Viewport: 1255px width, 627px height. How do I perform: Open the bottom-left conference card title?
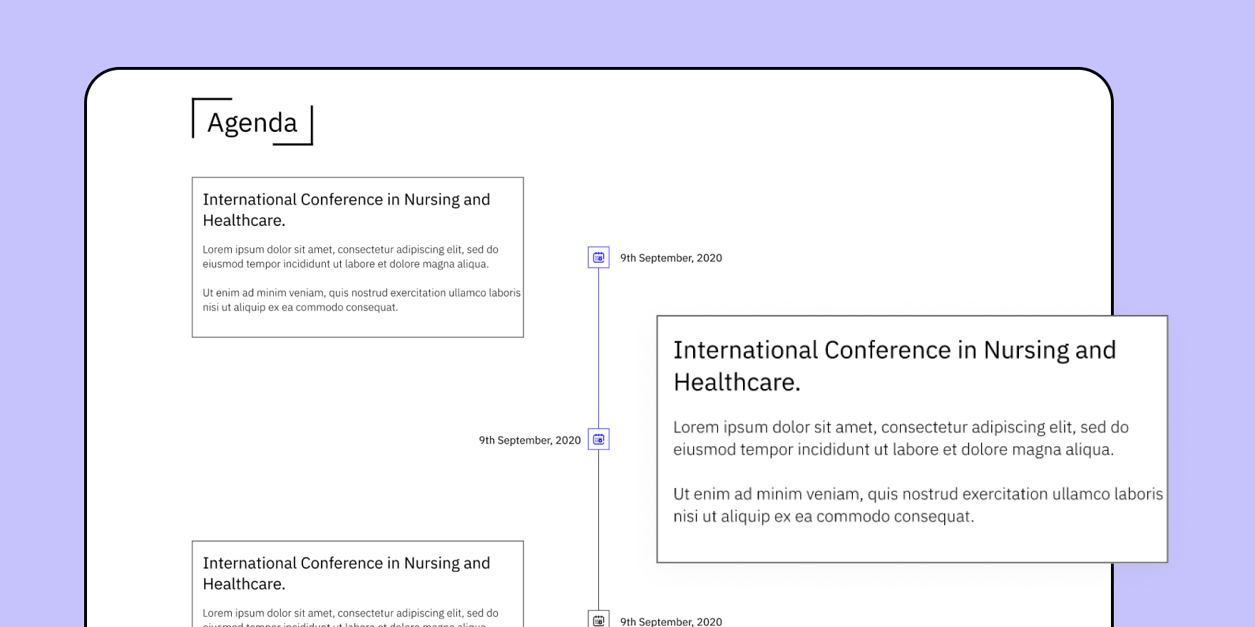tap(346, 573)
